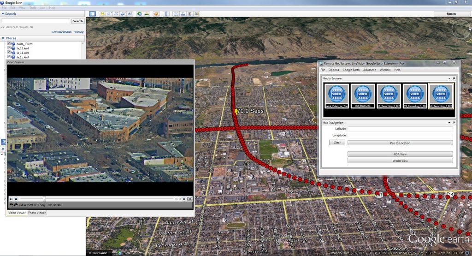Click the Email toolbar icon
This screenshot has height=256, width=472.
click(176, 14)
